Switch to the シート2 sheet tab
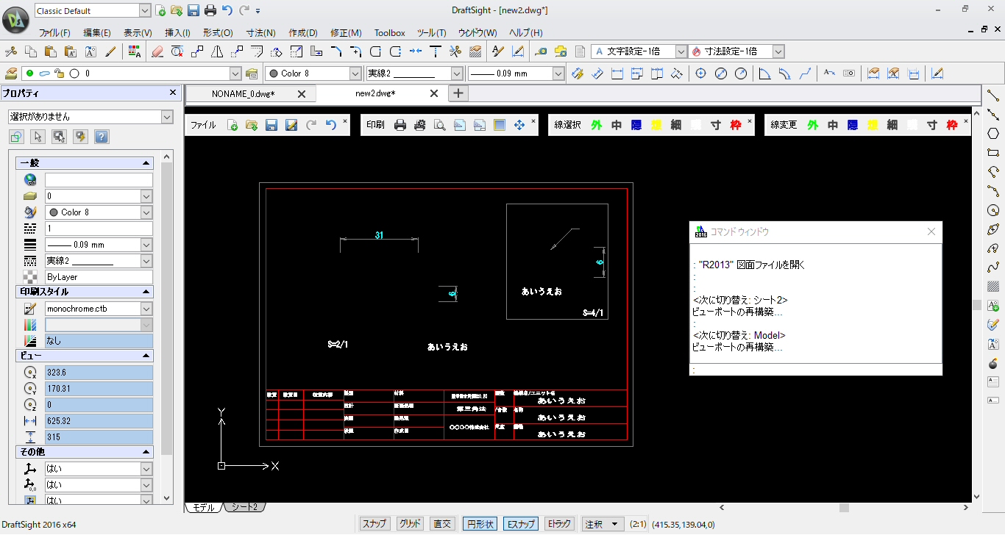Viewport: 1005px width, 535px height. click(x=245, y=507)
